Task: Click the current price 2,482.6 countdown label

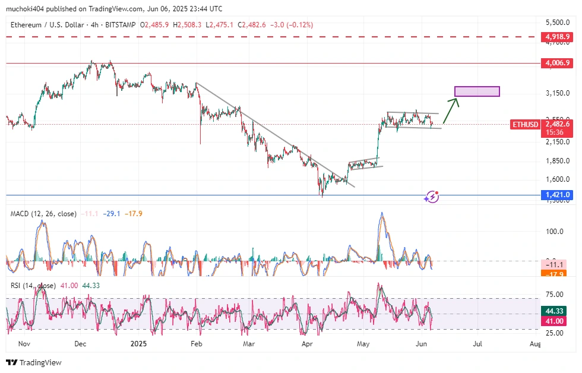Action: pos(558,128)
